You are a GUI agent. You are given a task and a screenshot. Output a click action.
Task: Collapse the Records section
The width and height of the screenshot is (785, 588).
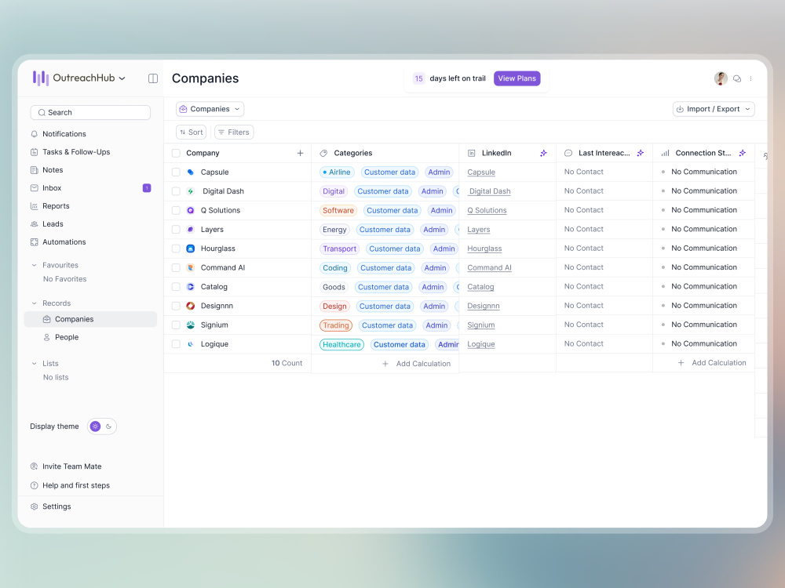(34, 303)
